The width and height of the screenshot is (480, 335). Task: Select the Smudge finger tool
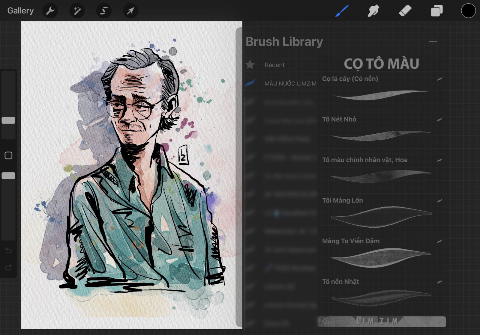pos(373,11)
